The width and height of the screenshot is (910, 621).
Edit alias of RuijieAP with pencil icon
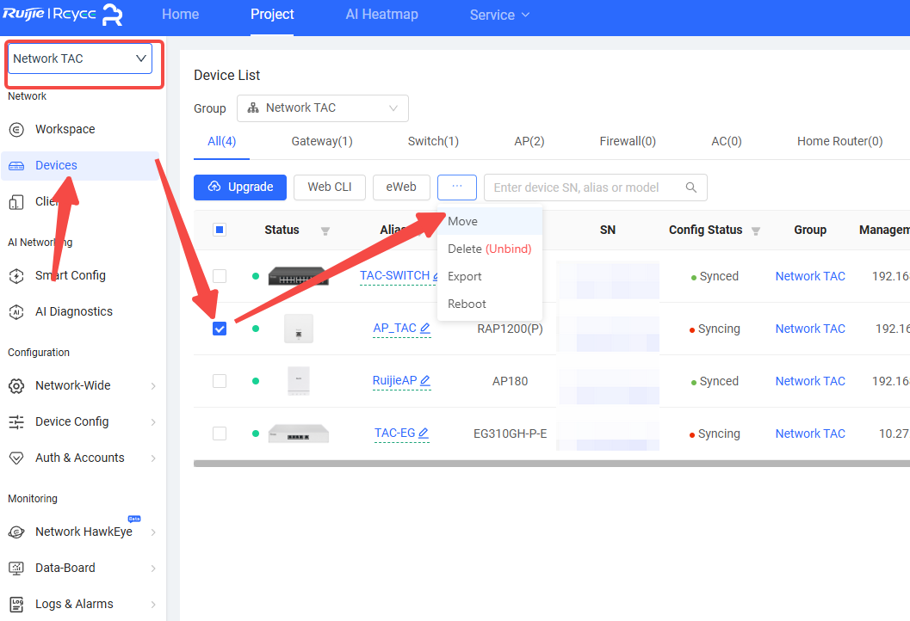tap(425, 380)
